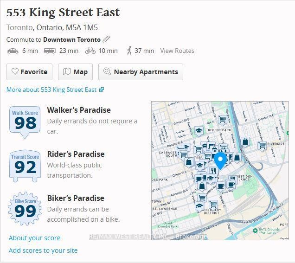
Task: Click the Toronto city link in the address
Action: [19, 27]
